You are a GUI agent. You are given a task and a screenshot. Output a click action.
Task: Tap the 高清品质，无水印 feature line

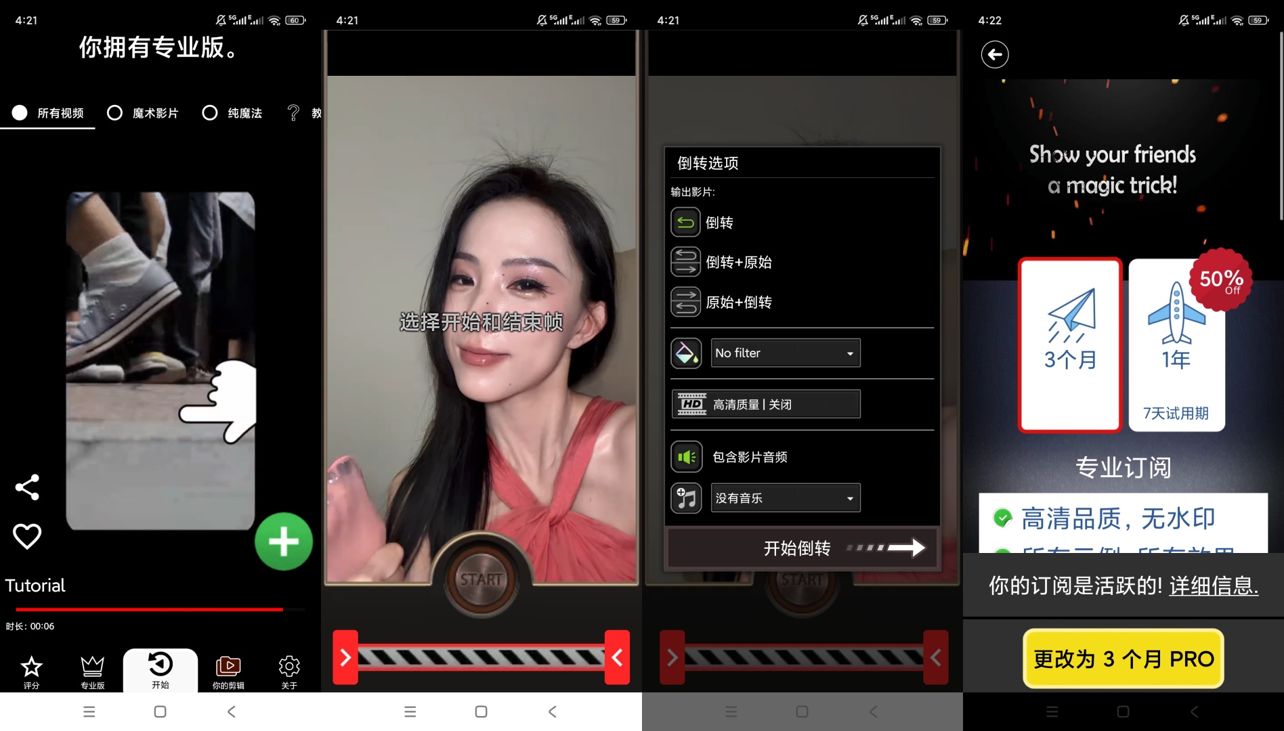[1118, 518]
